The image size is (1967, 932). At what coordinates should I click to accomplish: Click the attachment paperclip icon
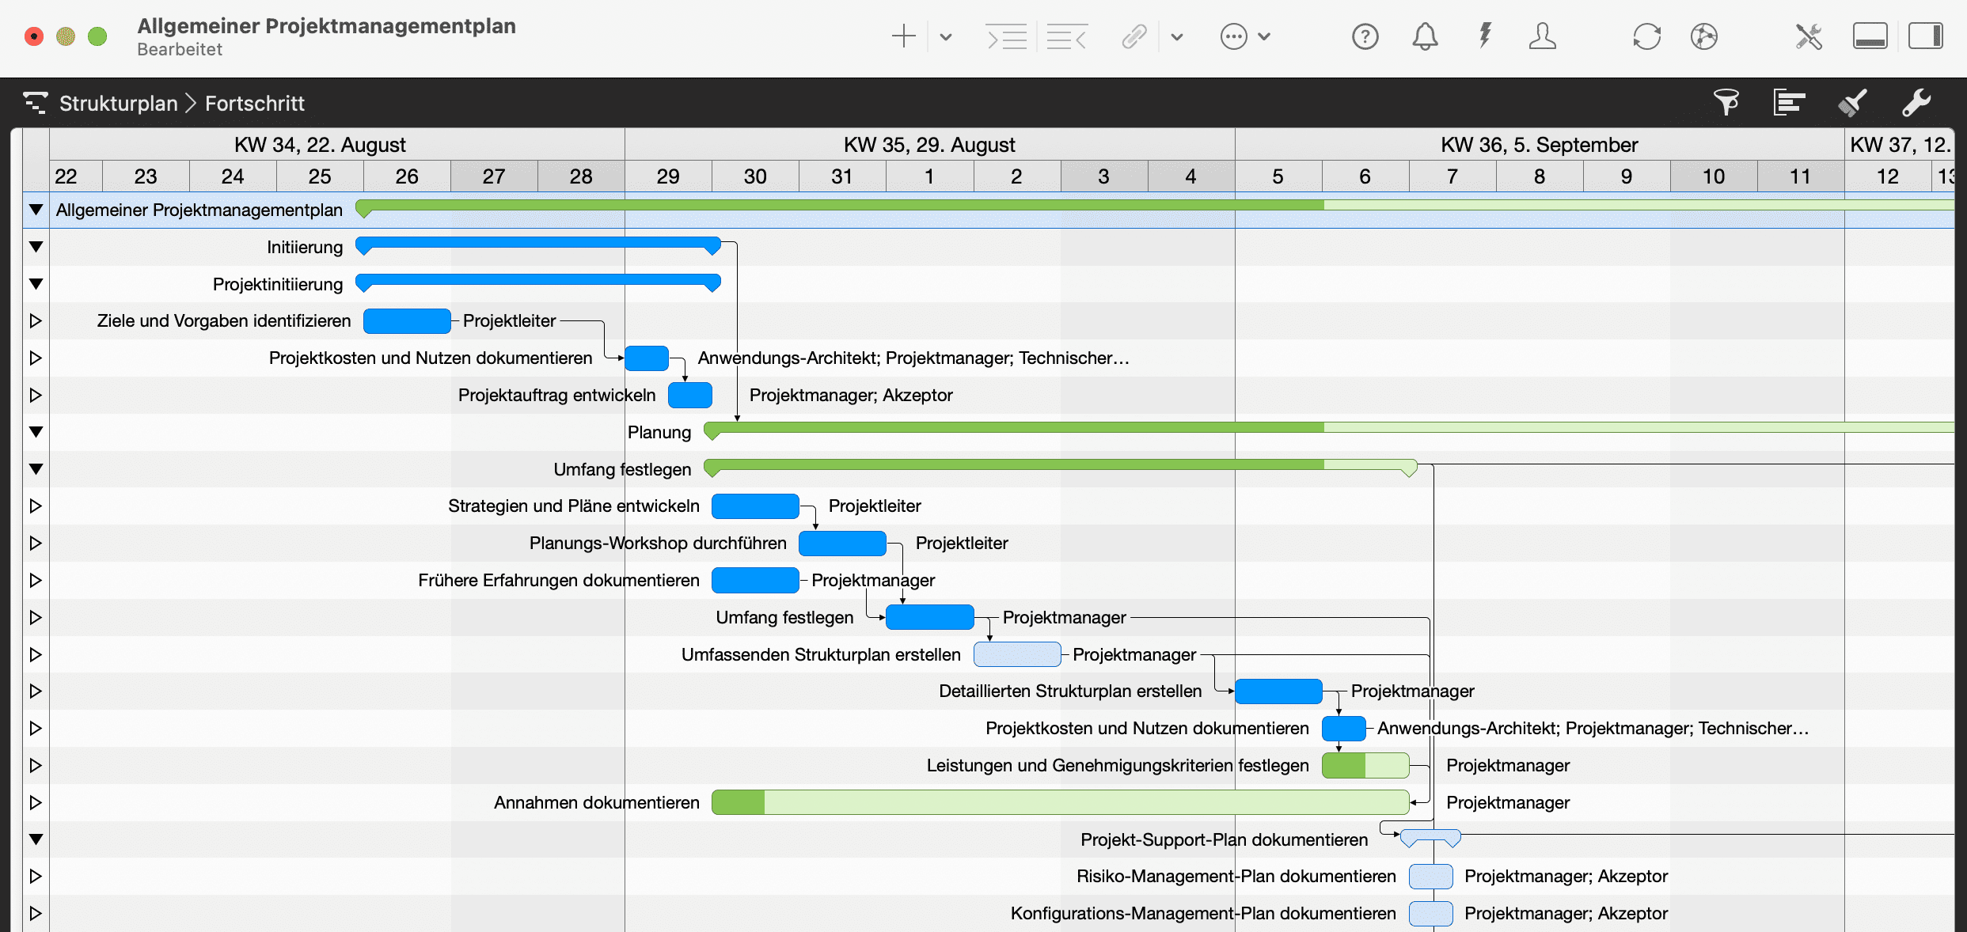point(1133,36)
